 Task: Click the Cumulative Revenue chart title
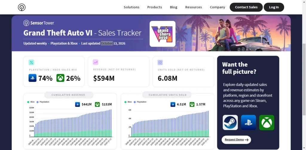(68, 95)
